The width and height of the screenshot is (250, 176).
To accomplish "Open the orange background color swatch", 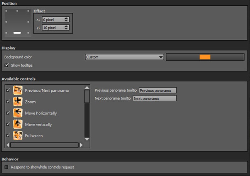I will 205,57.
